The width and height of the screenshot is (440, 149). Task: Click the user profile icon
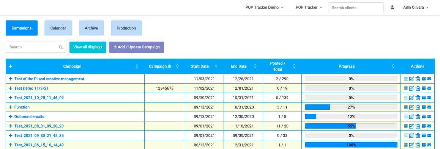click(392, 8)
